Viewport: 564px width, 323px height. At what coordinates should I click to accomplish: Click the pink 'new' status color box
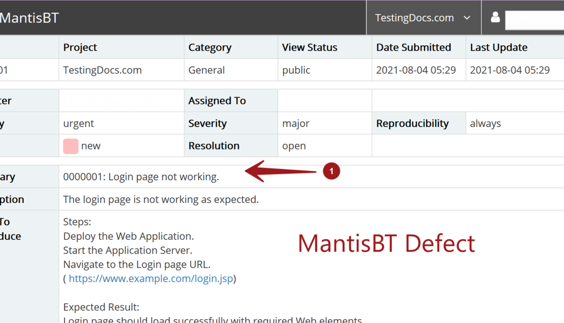[70, 146]
